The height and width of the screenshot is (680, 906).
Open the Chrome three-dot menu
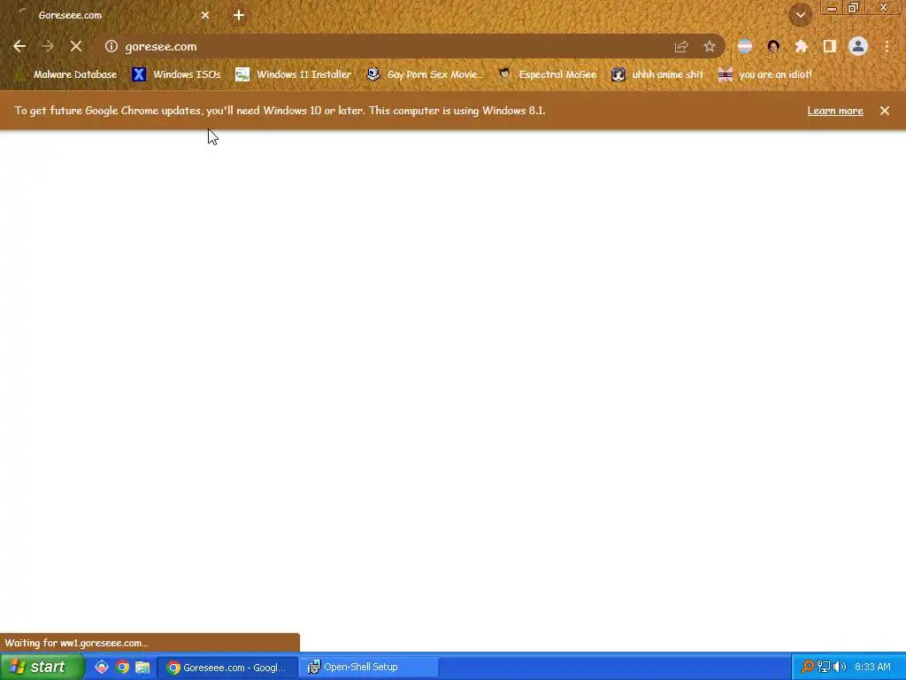click(887, 47)
